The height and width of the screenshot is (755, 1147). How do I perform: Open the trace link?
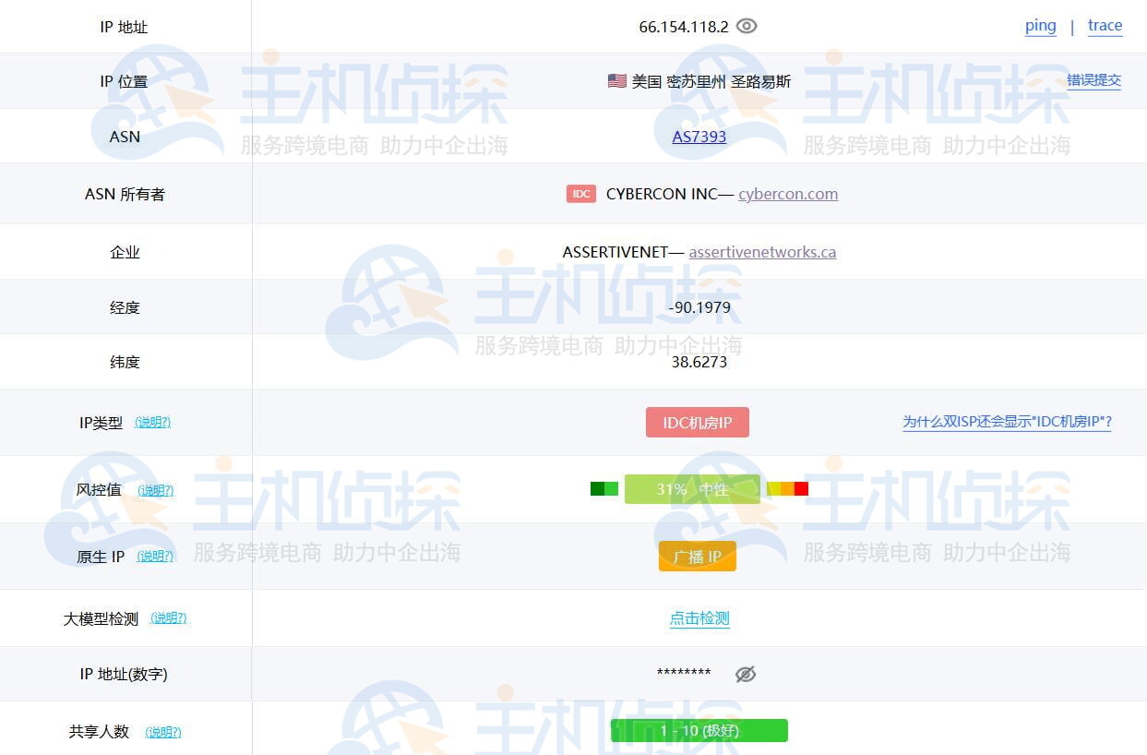click(x=1105, y=26)
